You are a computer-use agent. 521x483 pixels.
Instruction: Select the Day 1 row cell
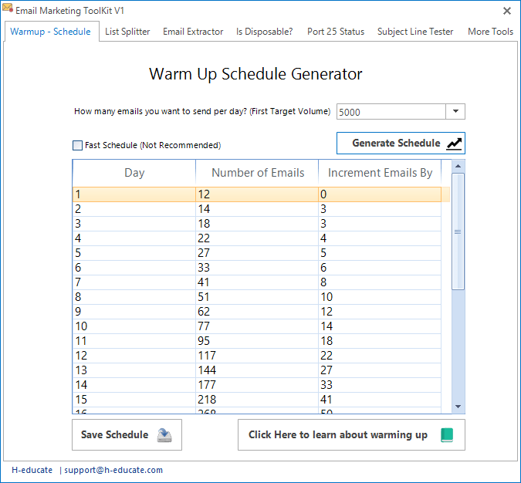click(134, 194)
